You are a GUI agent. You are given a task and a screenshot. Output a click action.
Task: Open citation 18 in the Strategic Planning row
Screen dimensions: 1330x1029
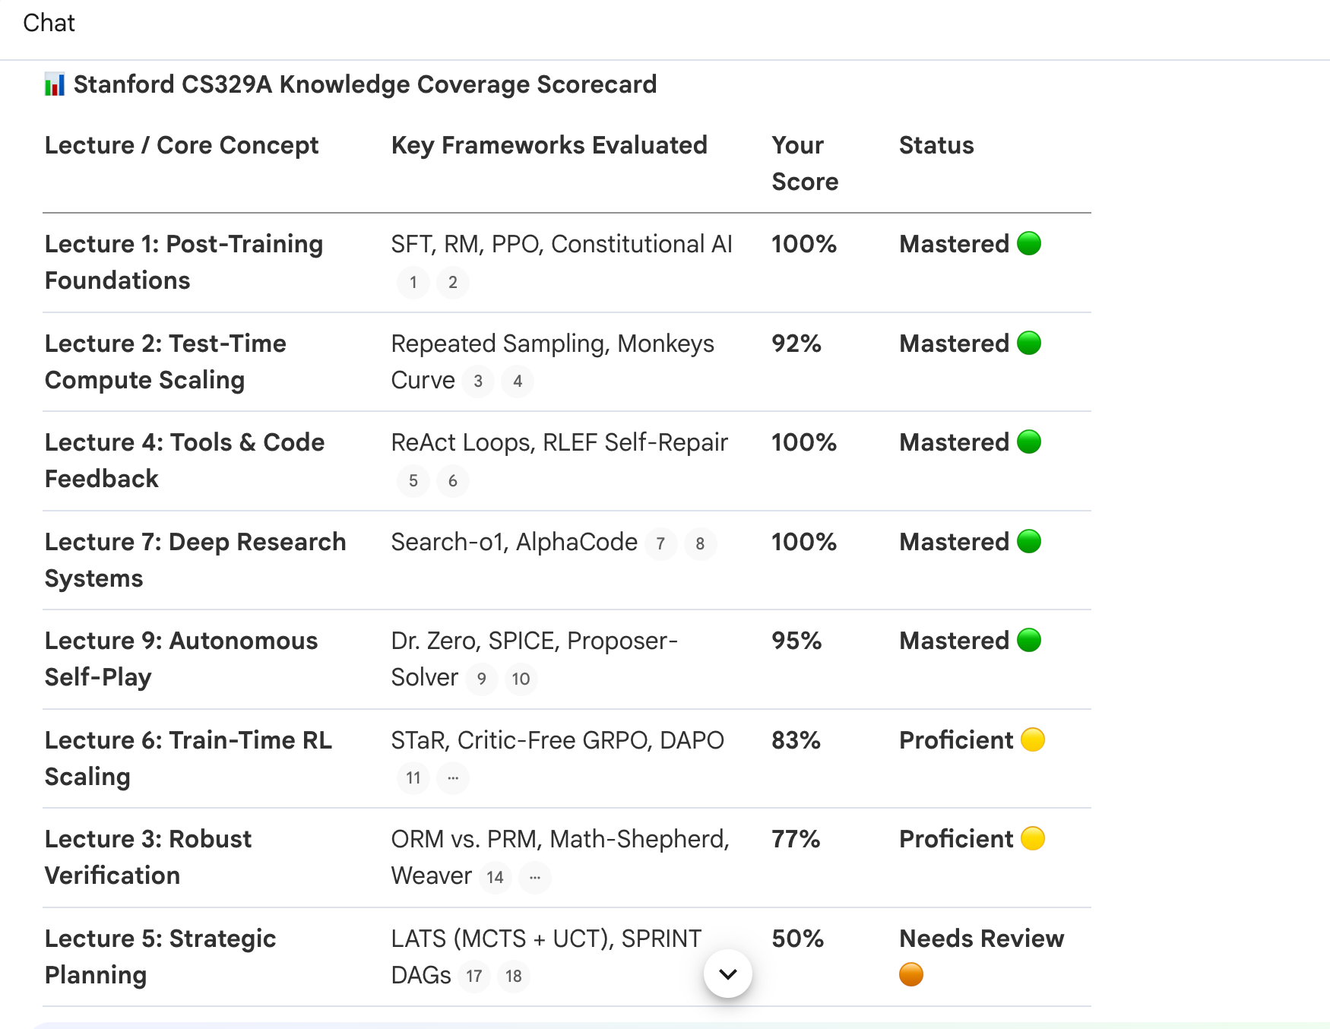click(514, 977)
